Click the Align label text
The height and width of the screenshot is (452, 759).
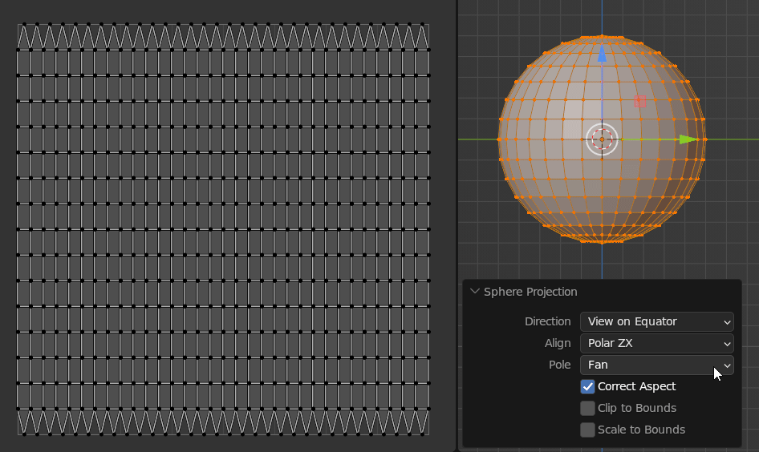click(x=558, y=343)
